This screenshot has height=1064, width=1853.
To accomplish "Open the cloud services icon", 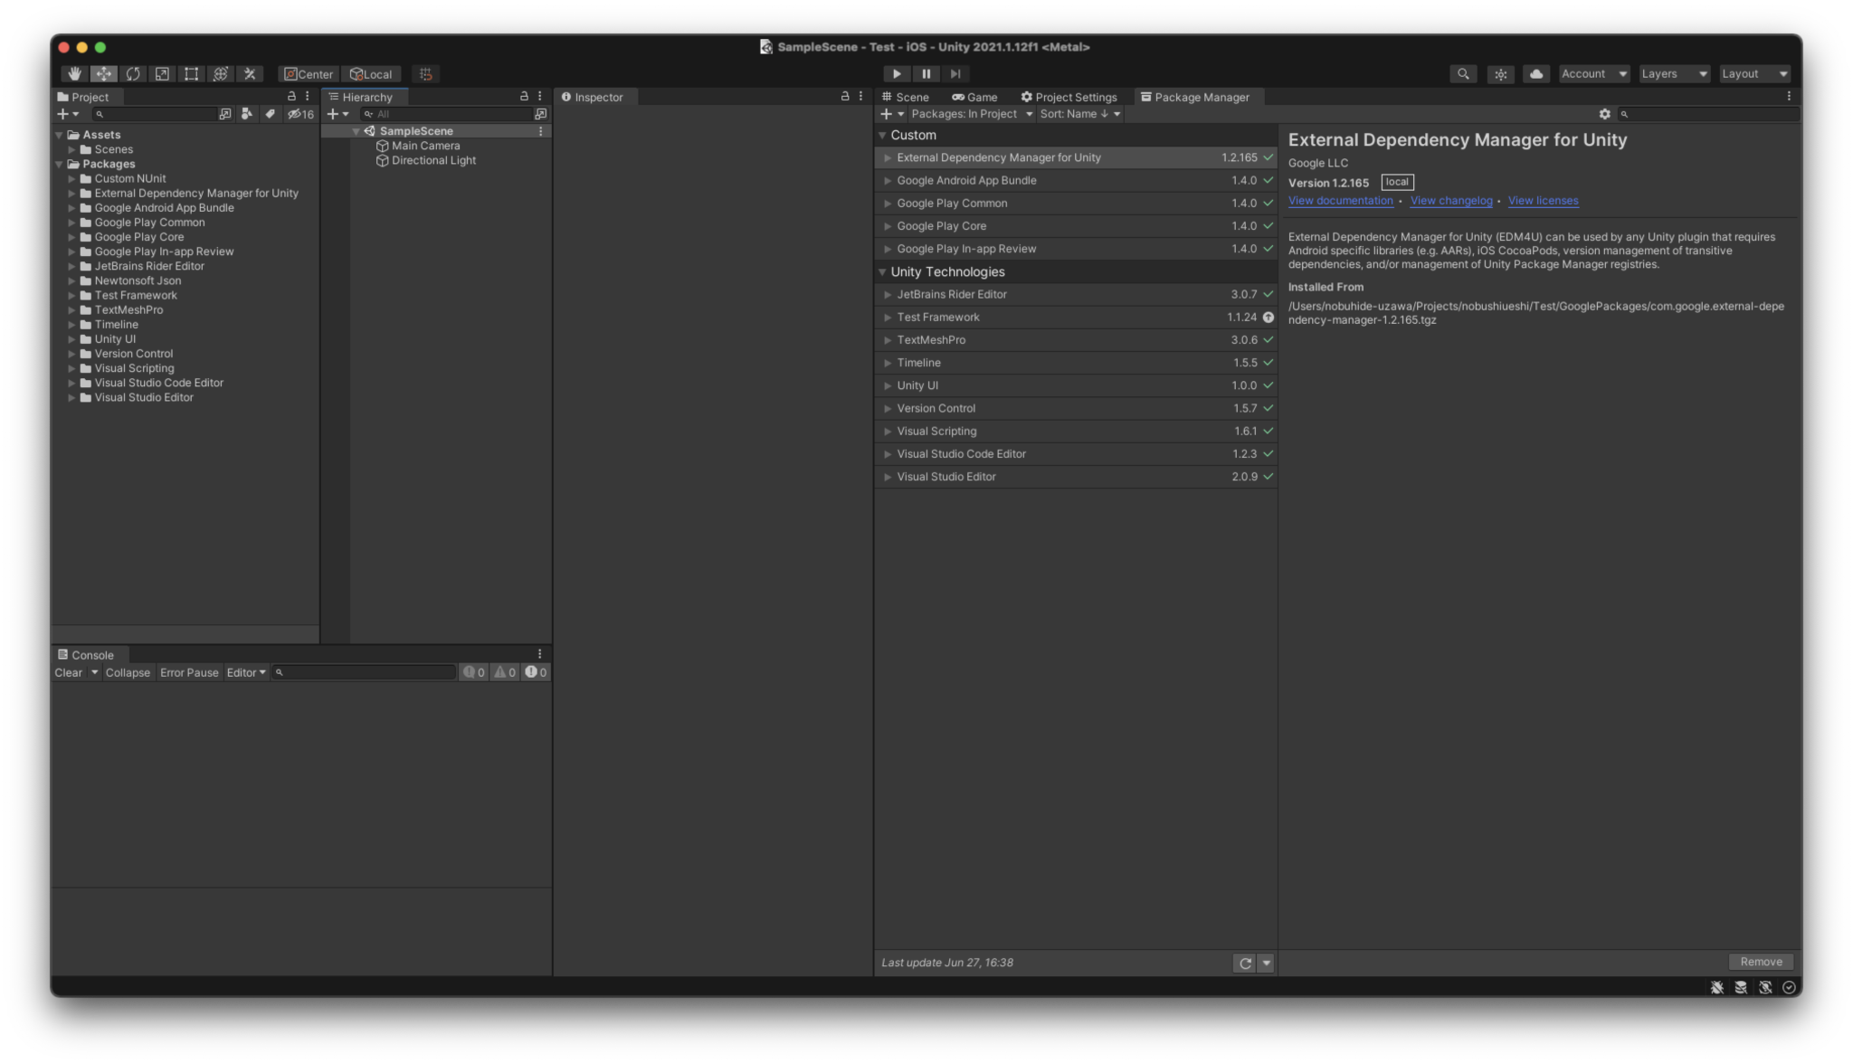I will [1536, 74].
